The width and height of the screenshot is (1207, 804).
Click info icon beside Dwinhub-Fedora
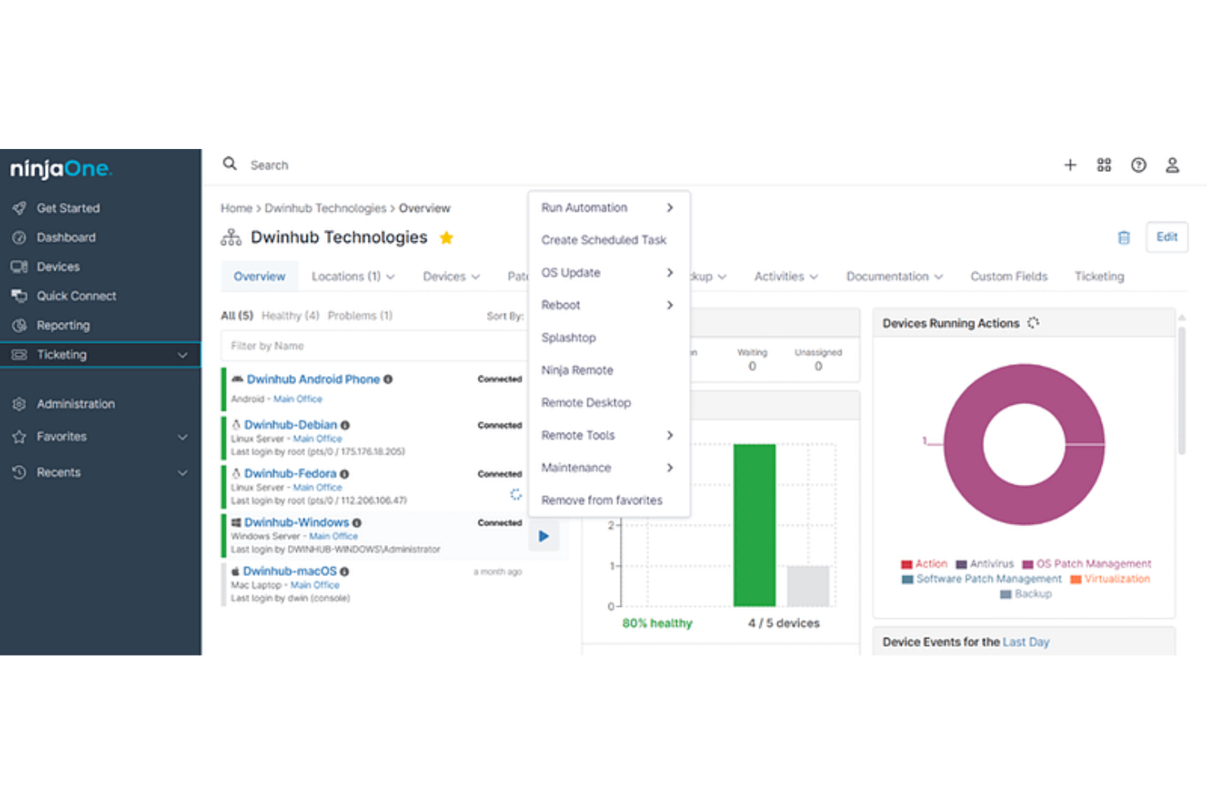coord(344,474)
